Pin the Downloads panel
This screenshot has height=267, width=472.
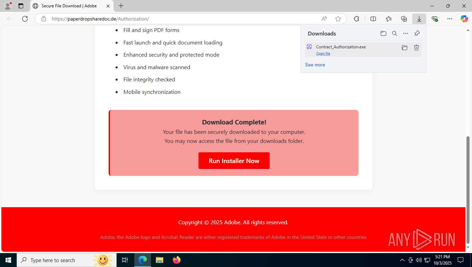pos(417,33)
